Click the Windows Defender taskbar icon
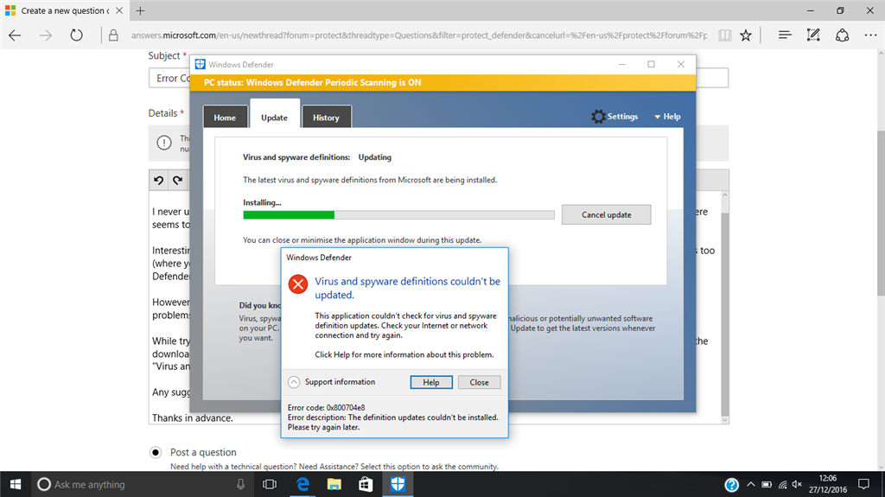The image size is (885, 497). point(398,485)
